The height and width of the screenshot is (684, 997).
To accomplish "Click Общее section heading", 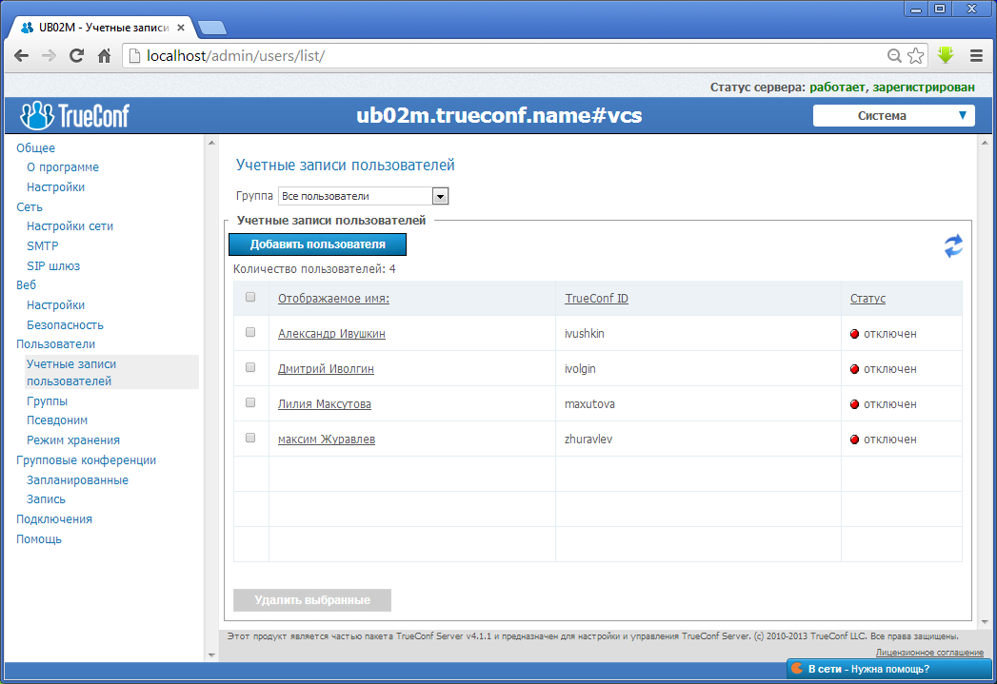I will click(x=35, y=148).
